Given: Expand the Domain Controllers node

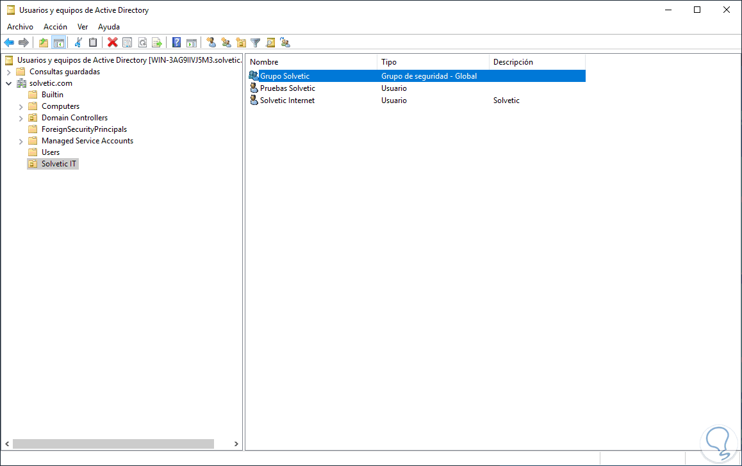Looking at the screenshot, I should [x=21, y=118].
